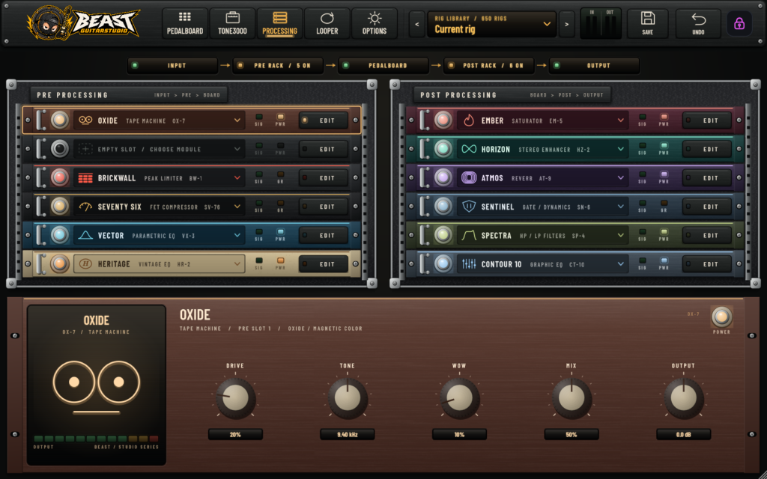Select the Pre Rack stage button
This screenshot has height=479, width=767.
coord(278,66)
